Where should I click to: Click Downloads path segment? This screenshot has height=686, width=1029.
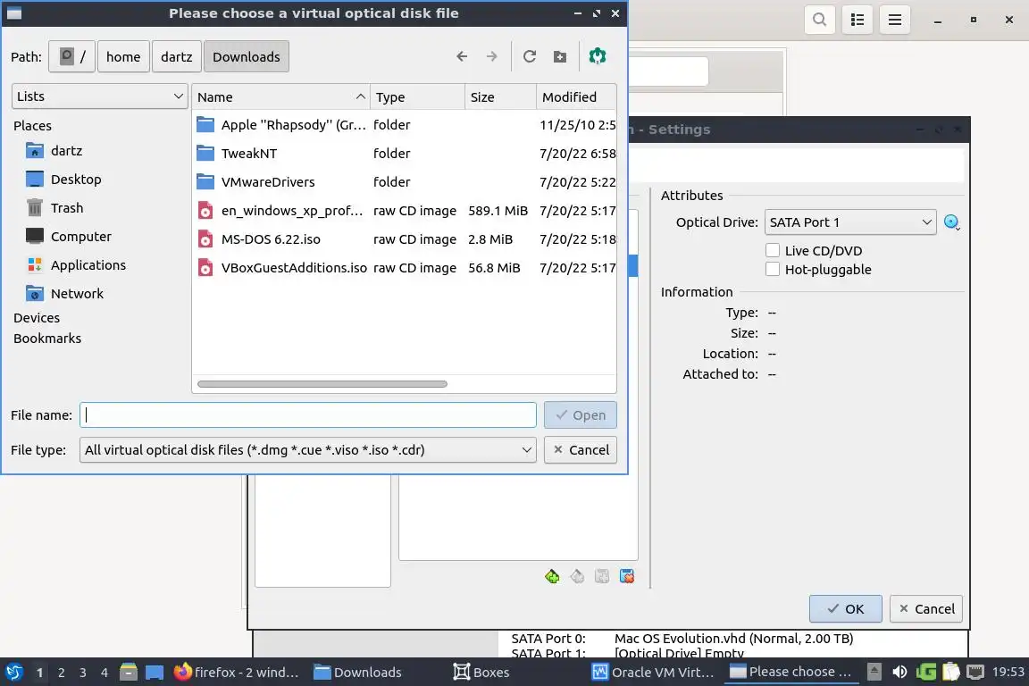247,57
